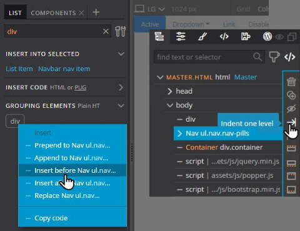Viewport: 300px width, 231px height.
Task: Collapse the GROUPING ELEMENTS section
Action: 121,106
